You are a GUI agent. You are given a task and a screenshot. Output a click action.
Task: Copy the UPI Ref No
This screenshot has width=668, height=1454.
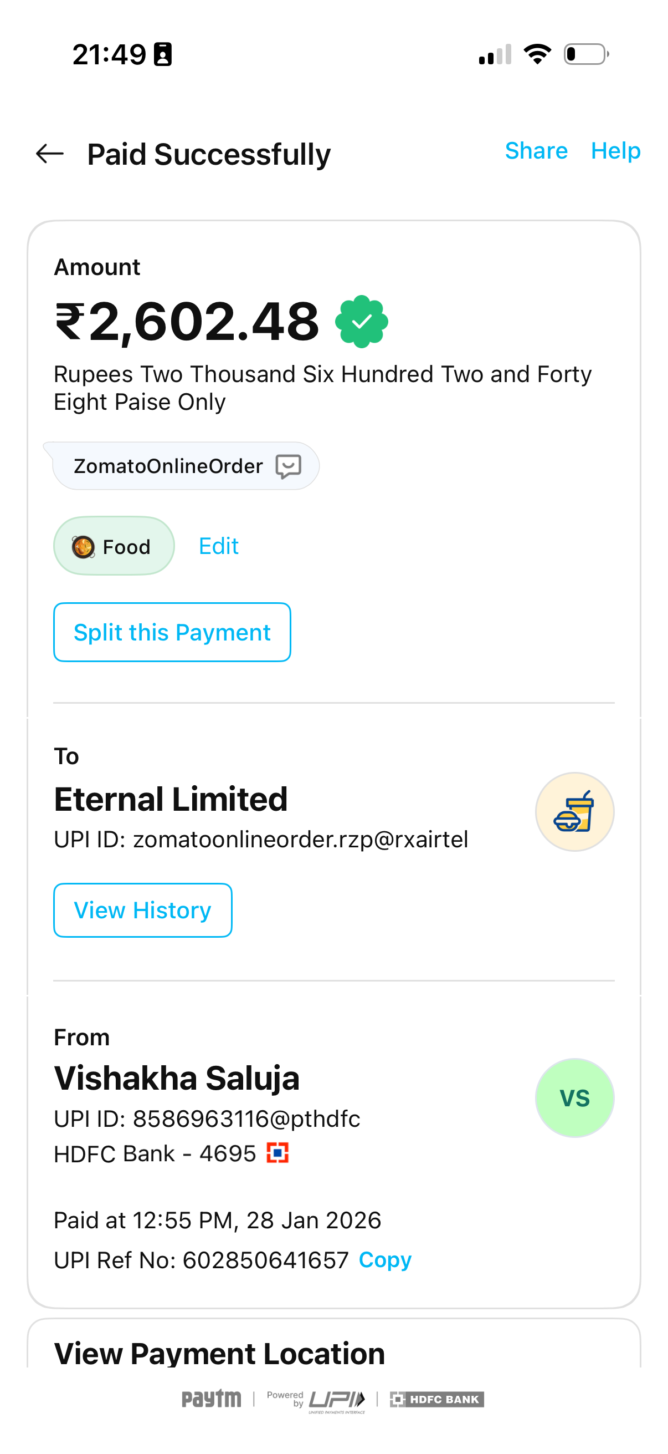(385, 1260)
